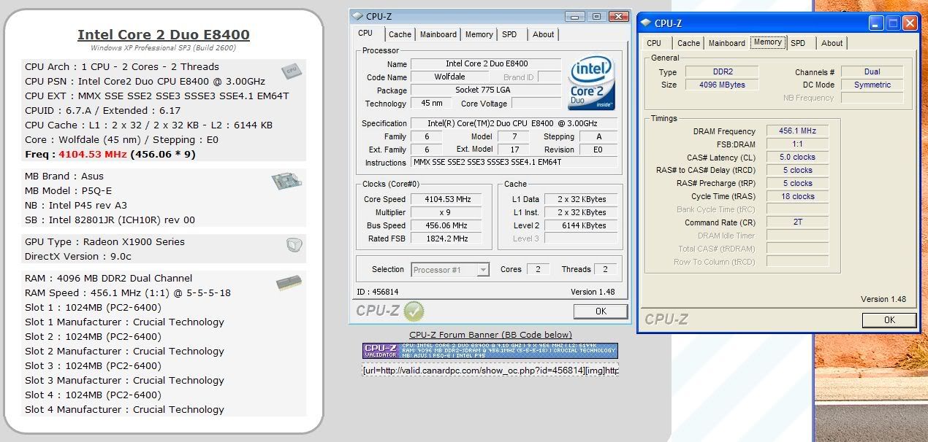This screenshot has height=442, width=928.
Task: Open the Mainboard tab in left CPU-Z window
Action: click(438, 34)
